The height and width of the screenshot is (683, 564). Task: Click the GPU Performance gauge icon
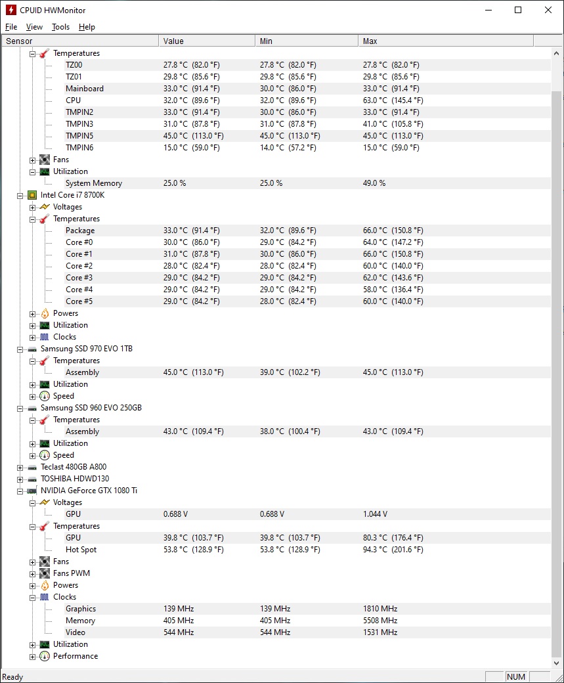(x=45, y=656)
